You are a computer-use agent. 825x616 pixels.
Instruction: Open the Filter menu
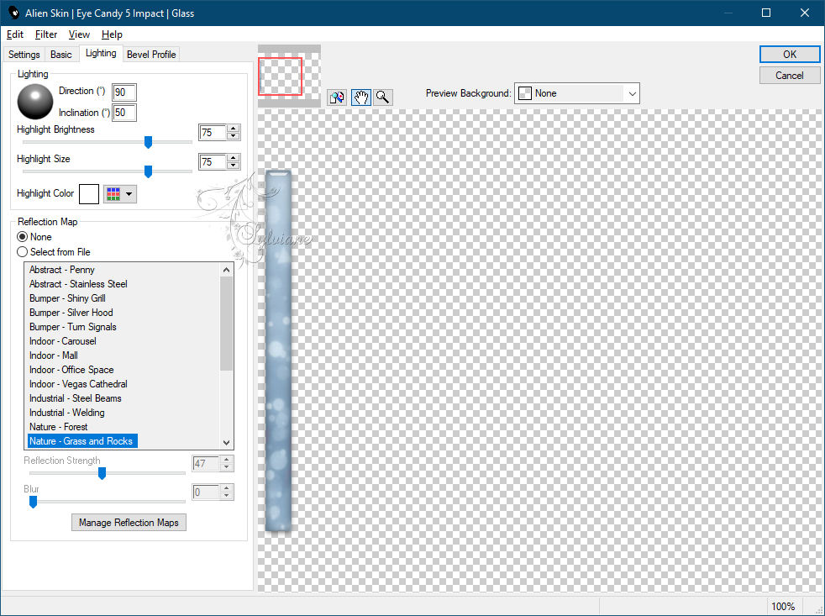point(45,34)
